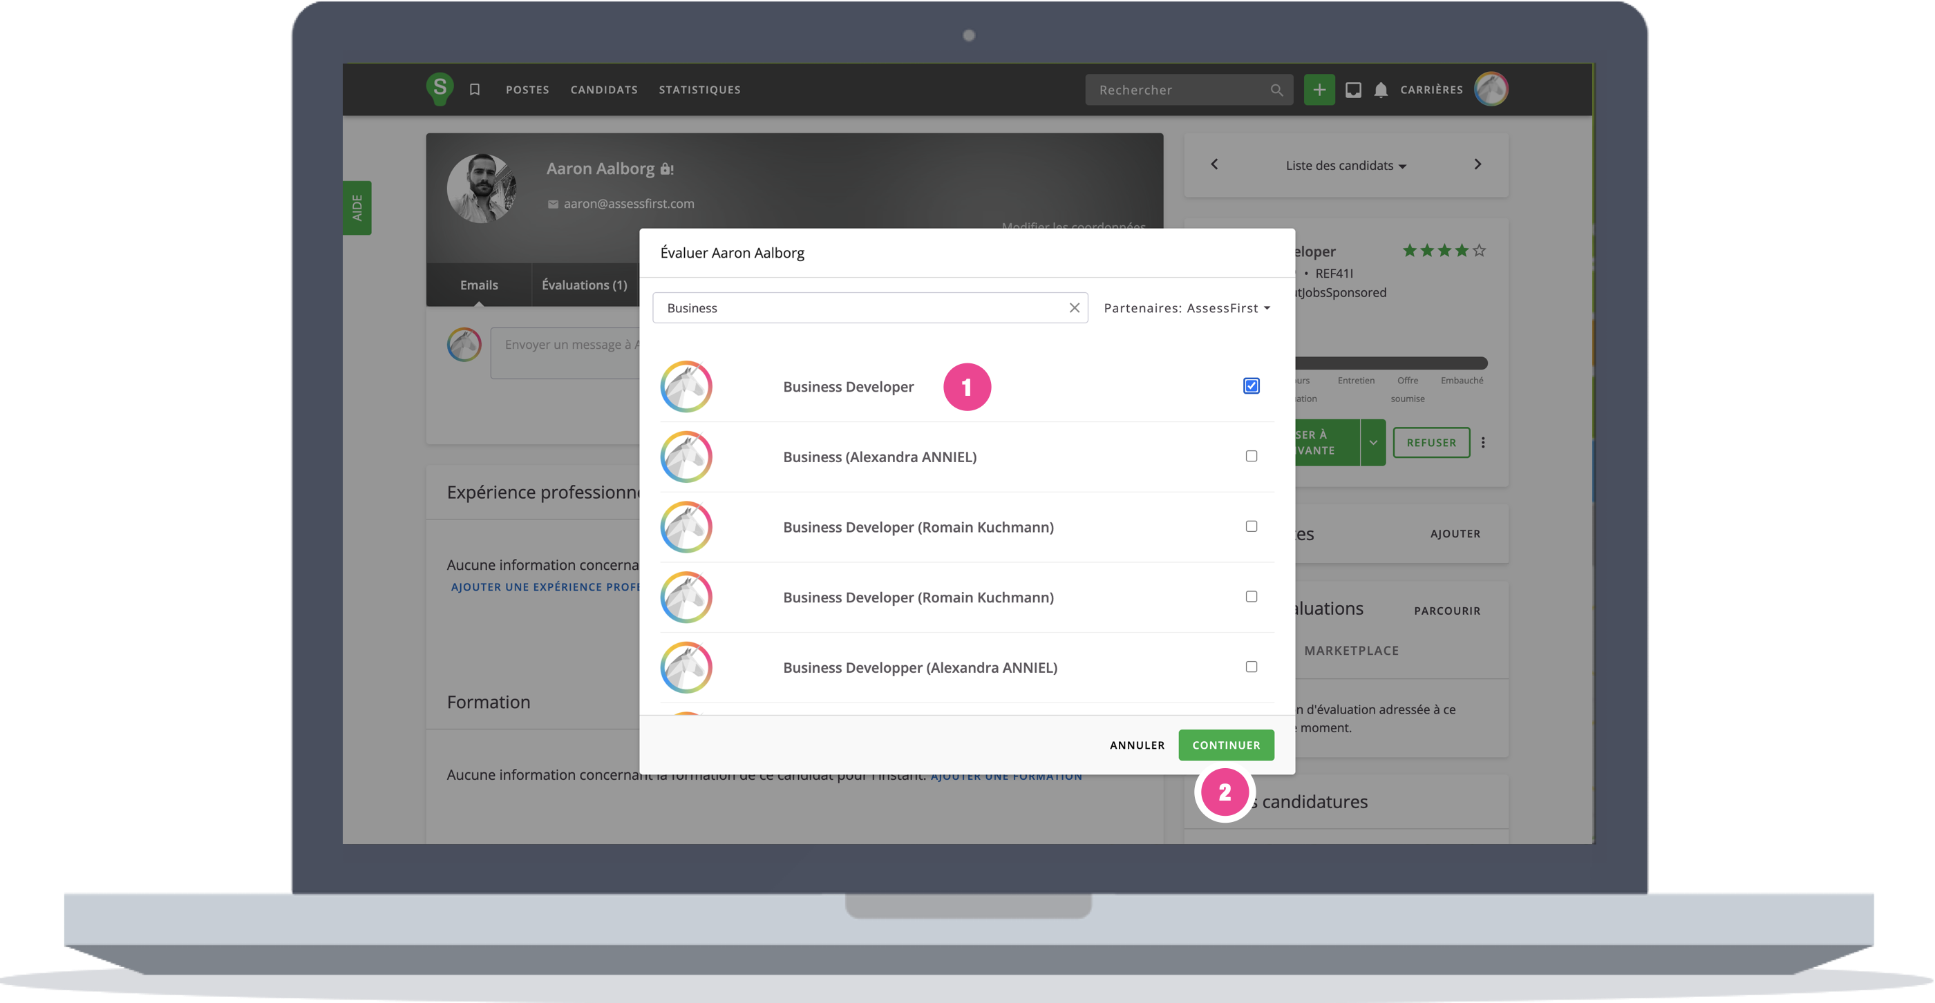This screenshot has width=1935, height=1003.
Task: Open the inbox icon in header
Action: [x=1353, y=90]
